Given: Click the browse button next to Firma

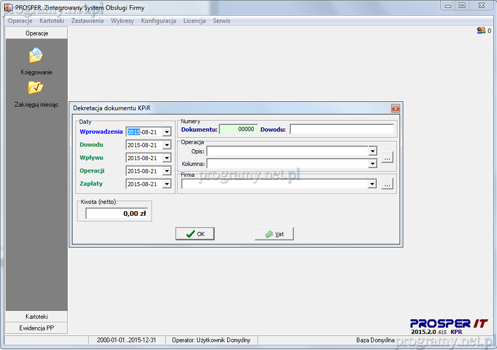Looking at the screenshot, I should pyautogui.click(x=387, y=184).
